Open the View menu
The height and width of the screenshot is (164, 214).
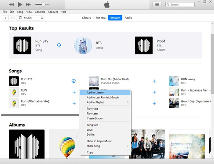pos(29,12)
